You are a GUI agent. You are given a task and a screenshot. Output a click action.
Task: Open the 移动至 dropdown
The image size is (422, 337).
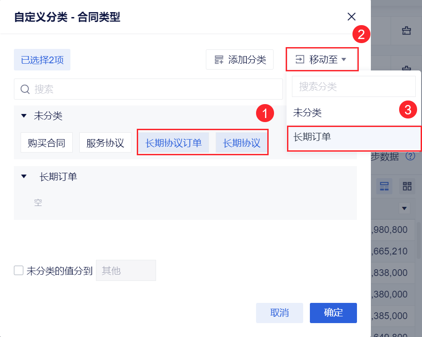pyautogui.click(x=322, y=60)
